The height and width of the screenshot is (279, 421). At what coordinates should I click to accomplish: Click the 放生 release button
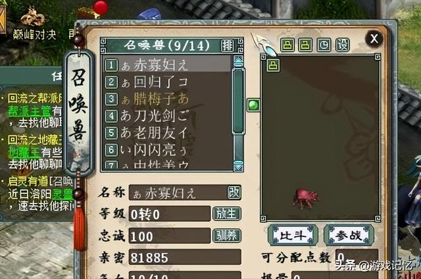[x=226, y=214]
